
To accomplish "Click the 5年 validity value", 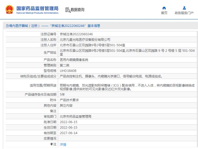I will click(x=62, y=95).
